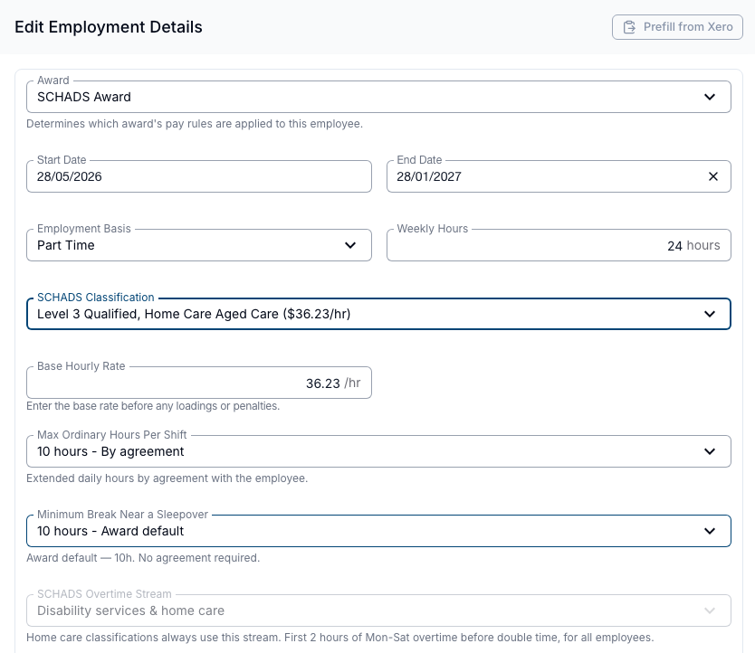Image resolution: width=755 pixels, height=653 pixels.
Task: Click the 'Enter the base rate before any loadings' hint
Action: [153, 406]
